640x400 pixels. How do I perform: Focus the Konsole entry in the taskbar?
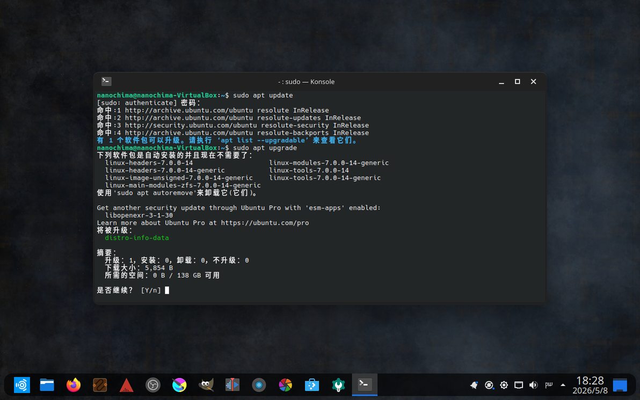click(x=365, y=384)
